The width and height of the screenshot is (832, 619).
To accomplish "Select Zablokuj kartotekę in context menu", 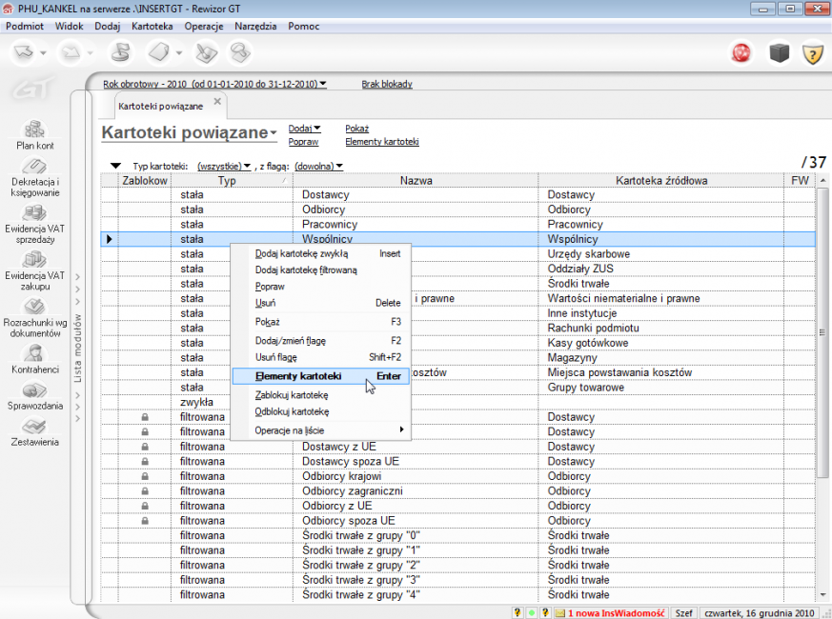I will pyautogui.click(x=292, y=394).
